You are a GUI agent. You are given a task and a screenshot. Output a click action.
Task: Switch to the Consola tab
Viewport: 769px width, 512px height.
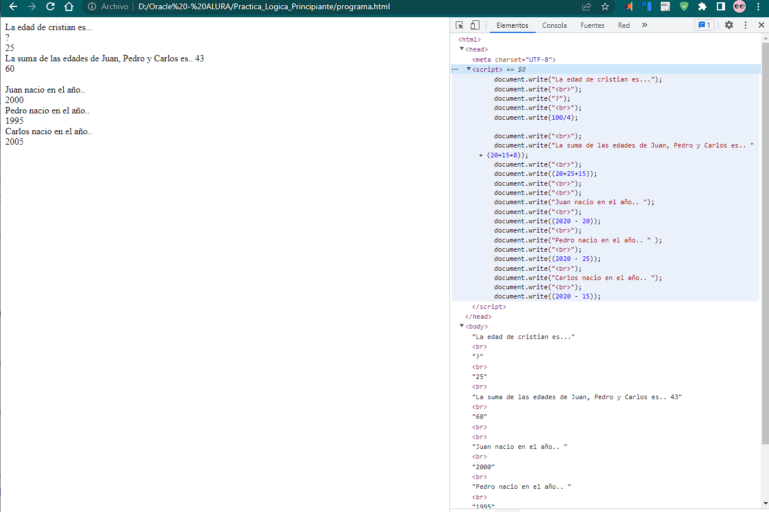click(554, 25)
